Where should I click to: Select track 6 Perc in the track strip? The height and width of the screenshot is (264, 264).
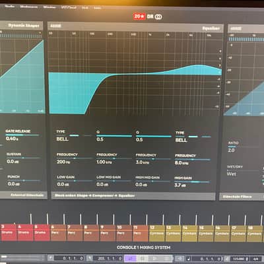[x=58, y=233]
